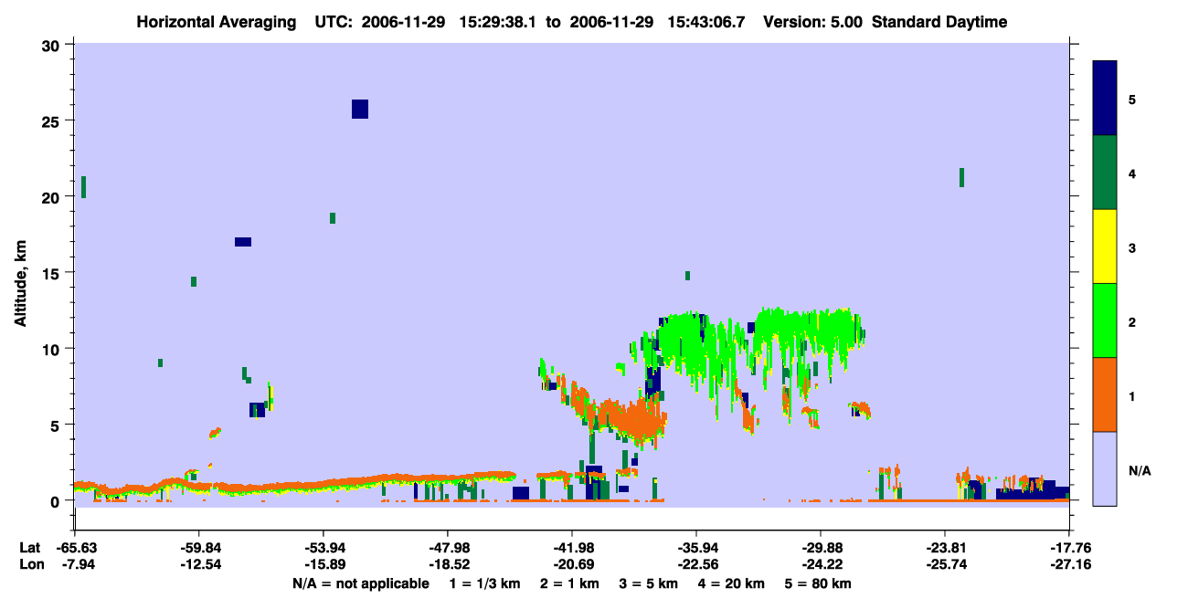This screenshot has width=1188, height=609.
Task: Click longitude value -20.69
Action: 571,565
